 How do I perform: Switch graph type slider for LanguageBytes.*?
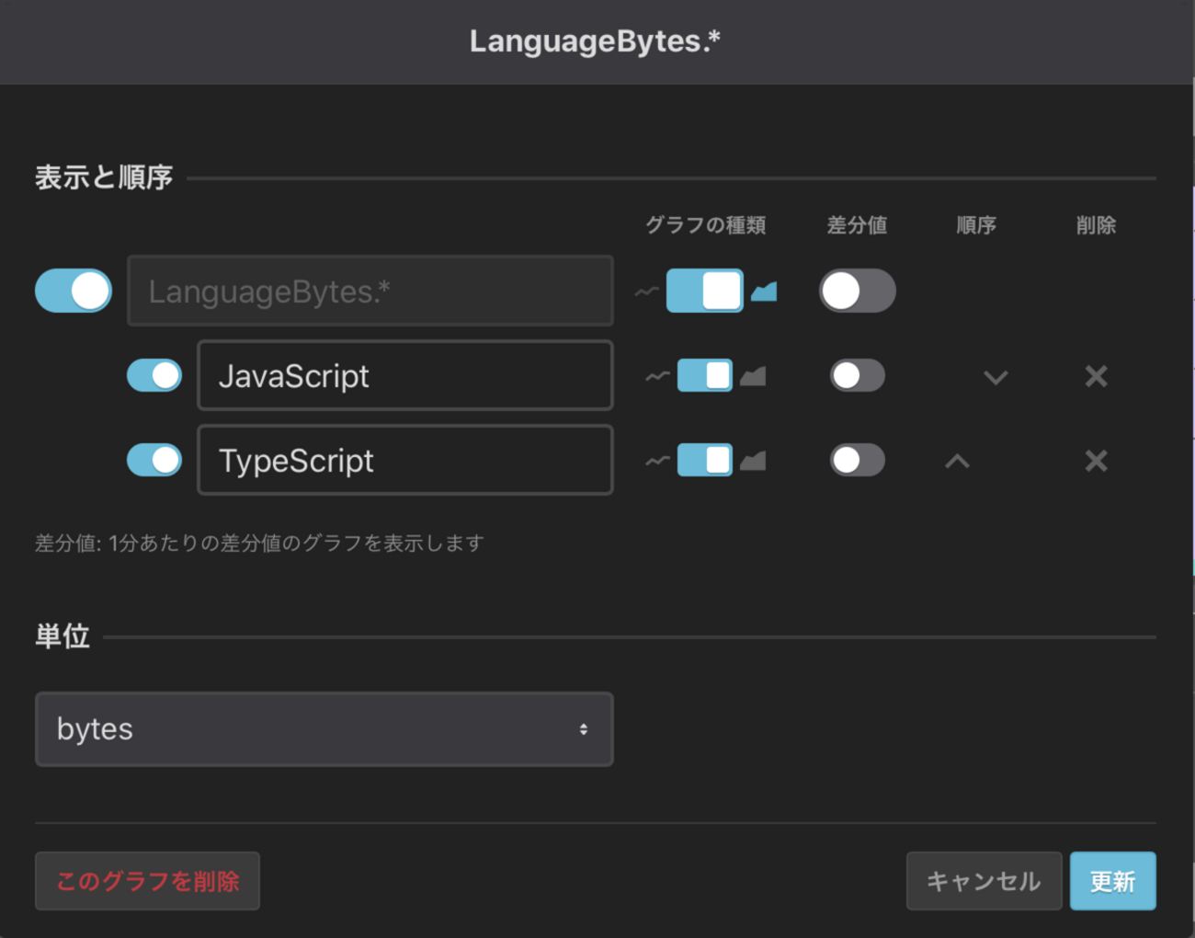(x=704, y=292)
